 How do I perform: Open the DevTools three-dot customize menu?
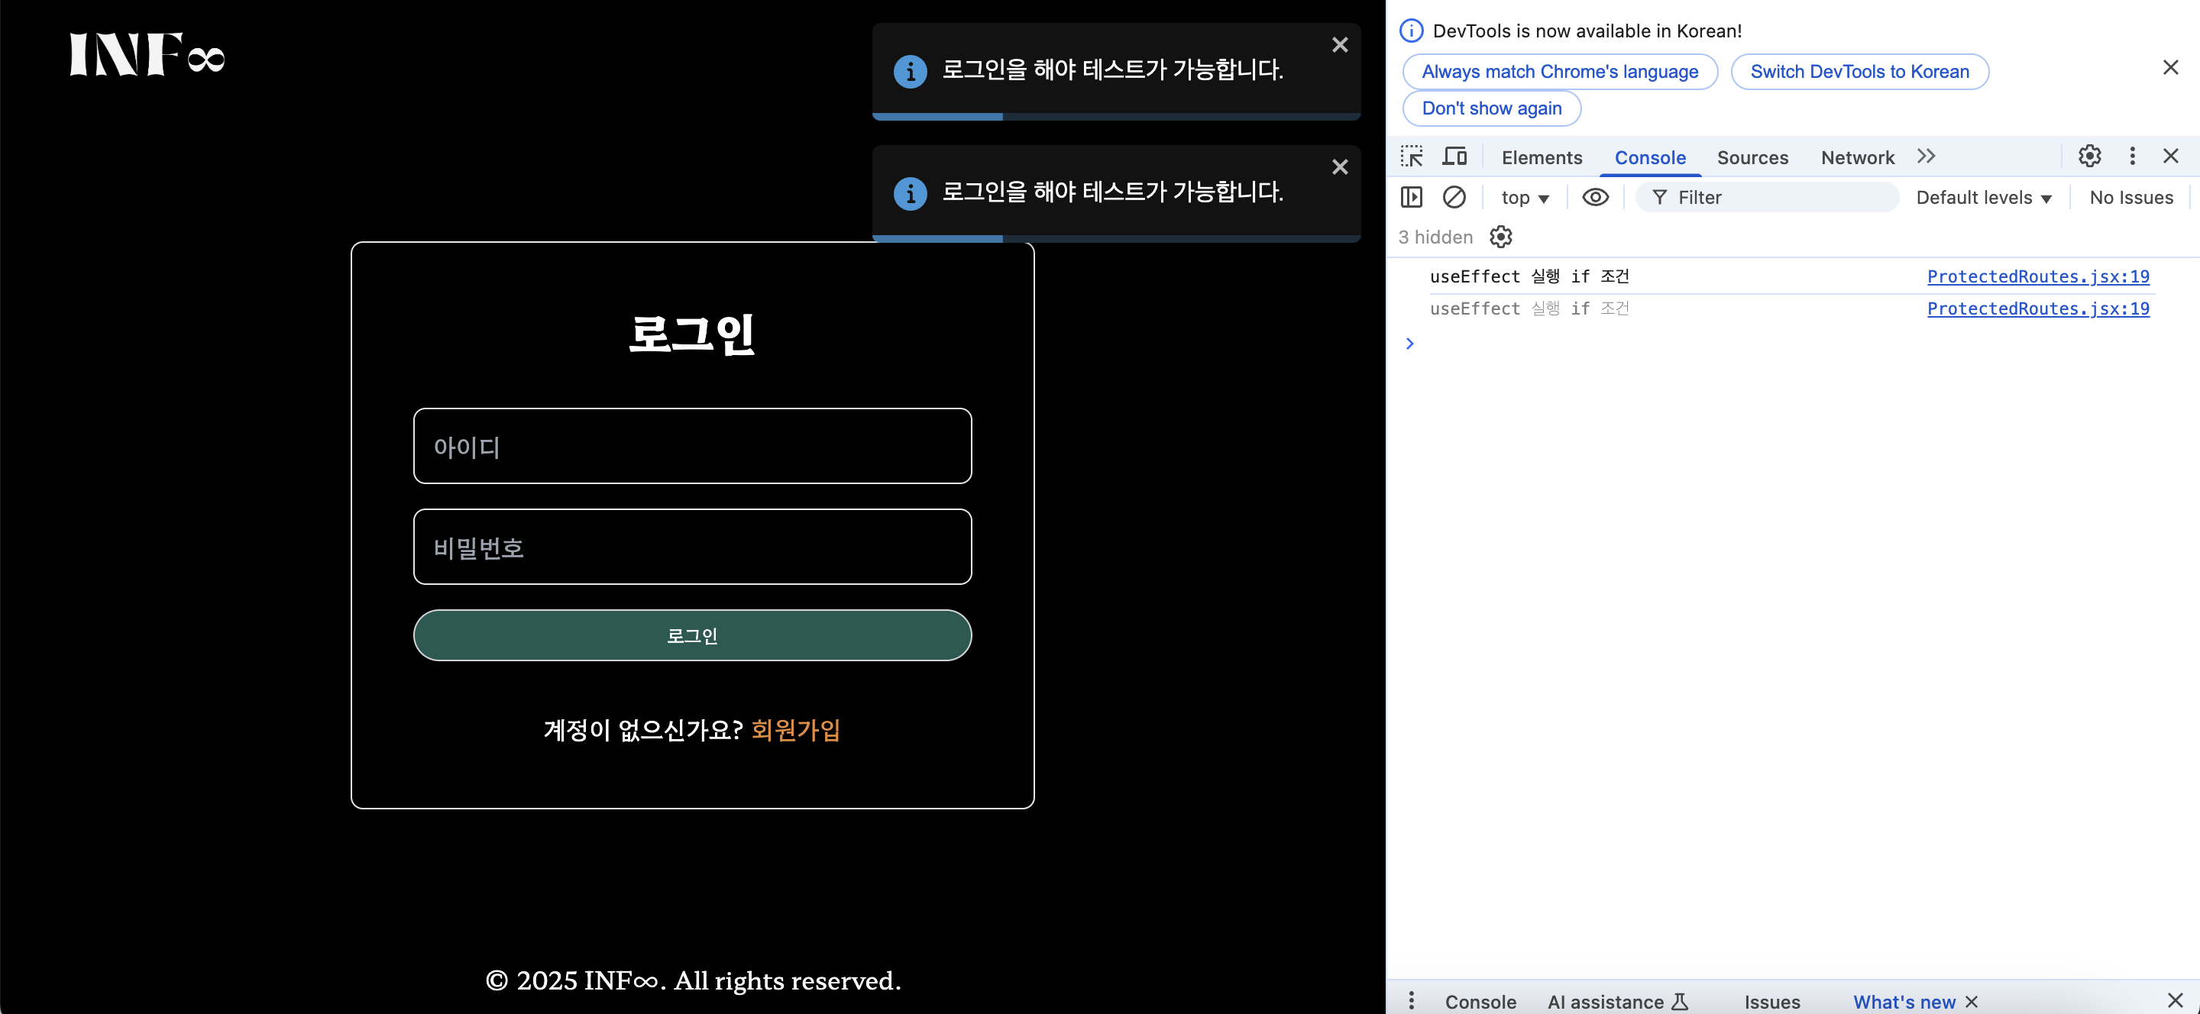[2132, 157]
